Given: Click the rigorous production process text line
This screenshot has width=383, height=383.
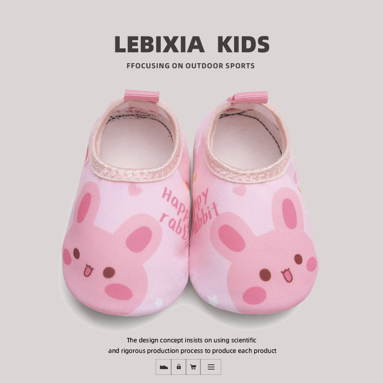Looking at the screenshot, I should point(192,351).
